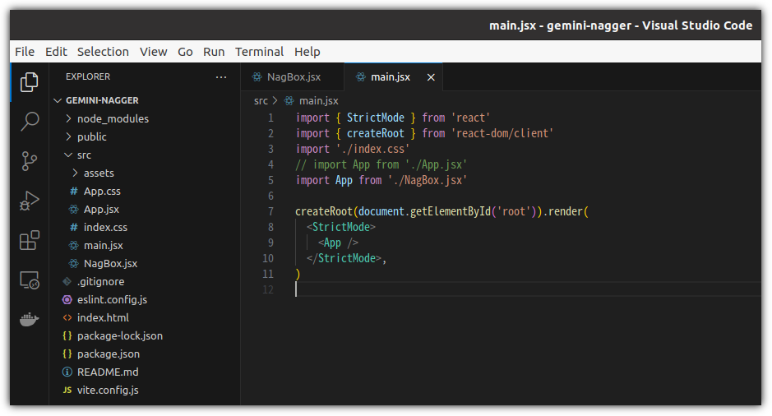
Task: Collapse the GEMINI-NAGGER root folder chevron
Action: coord(58,100)
